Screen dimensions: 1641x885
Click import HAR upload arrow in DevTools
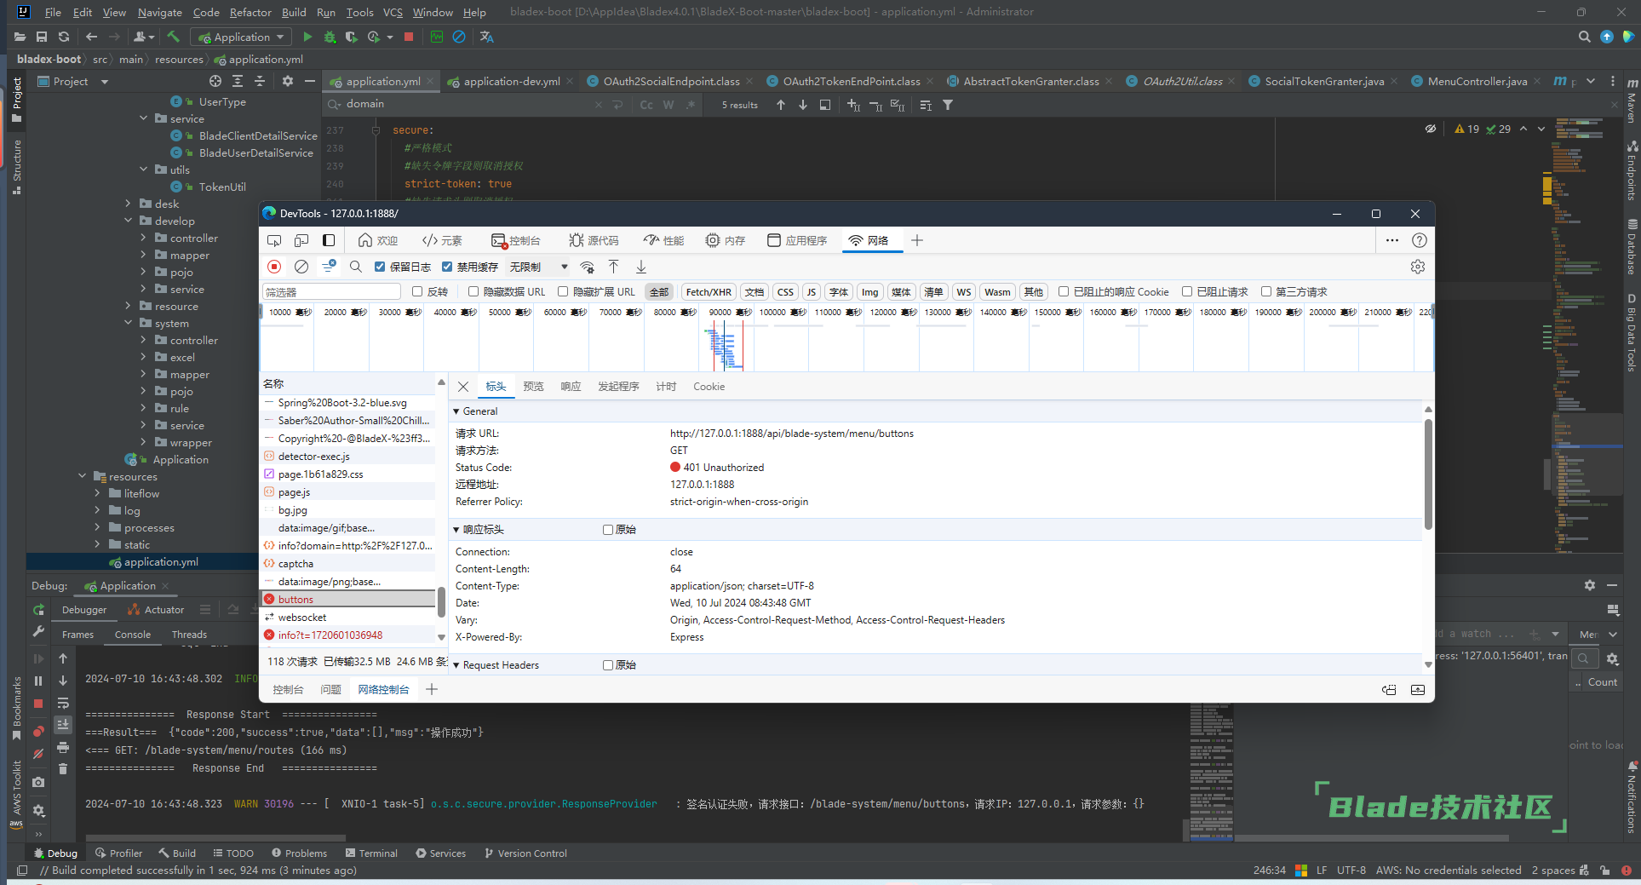point(613,267)
